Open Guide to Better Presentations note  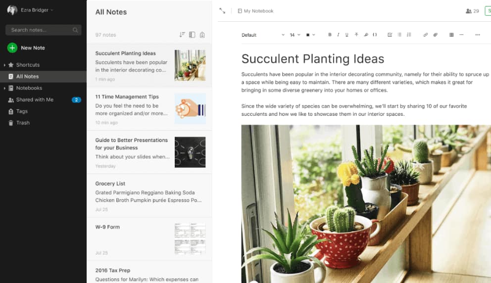[x=149, y=152]
